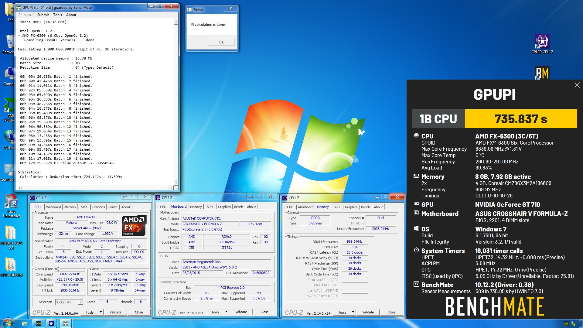The width and height of the screenshot is (583, 328).
Task: Click the BenchMate section icon near version
Action: pos(416,284)
